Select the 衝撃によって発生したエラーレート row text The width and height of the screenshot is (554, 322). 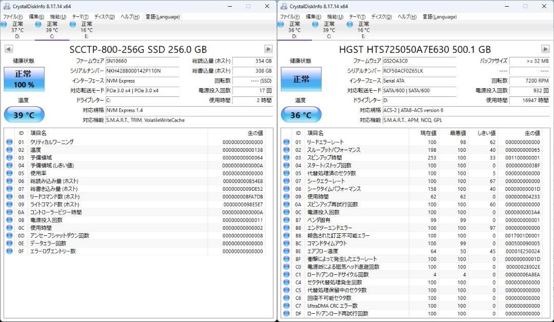342,259
